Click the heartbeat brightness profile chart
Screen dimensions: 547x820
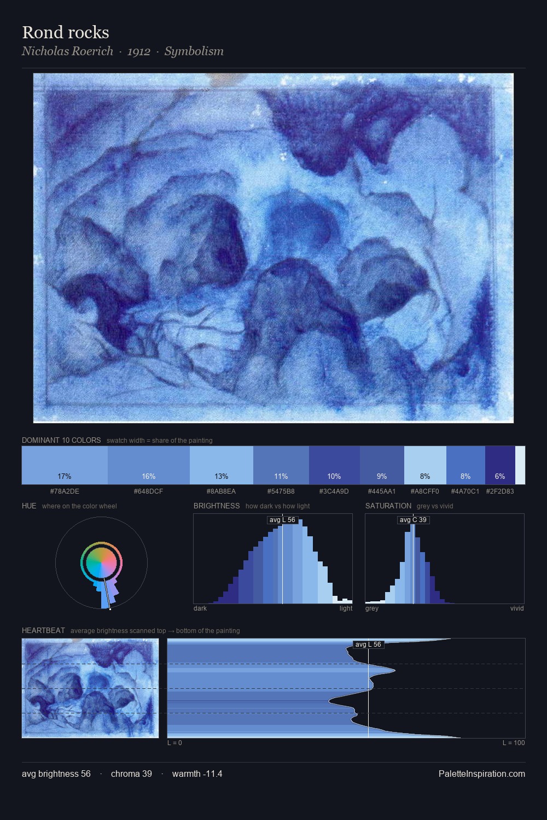pos(346,688)
